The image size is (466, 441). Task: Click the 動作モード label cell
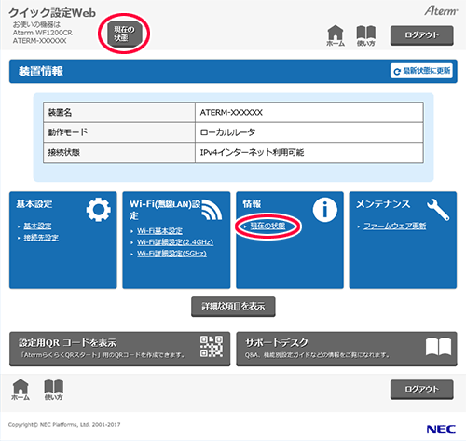coord(119,132)
